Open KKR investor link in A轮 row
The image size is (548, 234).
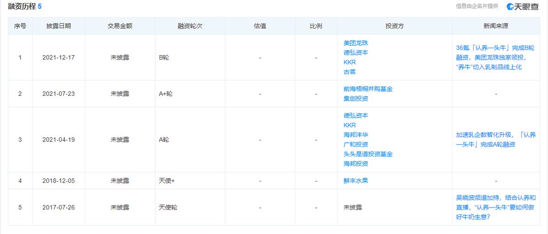tap(349, 125)
